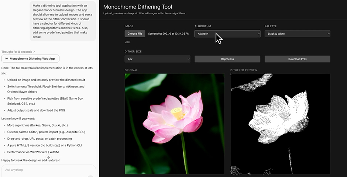Click the PALETTE field label
Viewport: 347px width, 177px height.
[x=271, y=26]
